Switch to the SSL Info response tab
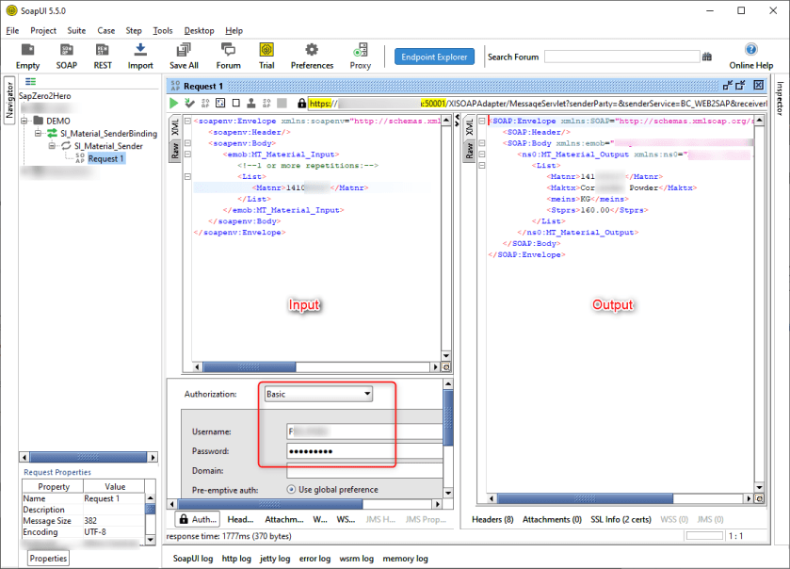 621,519
